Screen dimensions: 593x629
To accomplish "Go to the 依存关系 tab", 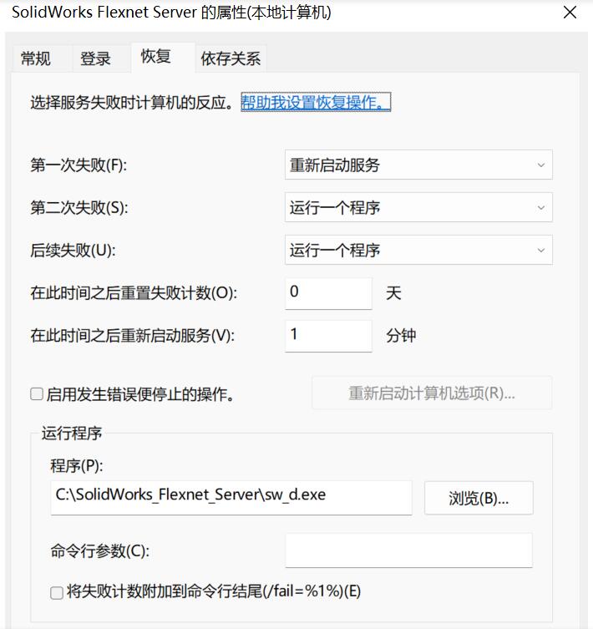I will click(x=231, y=58).
